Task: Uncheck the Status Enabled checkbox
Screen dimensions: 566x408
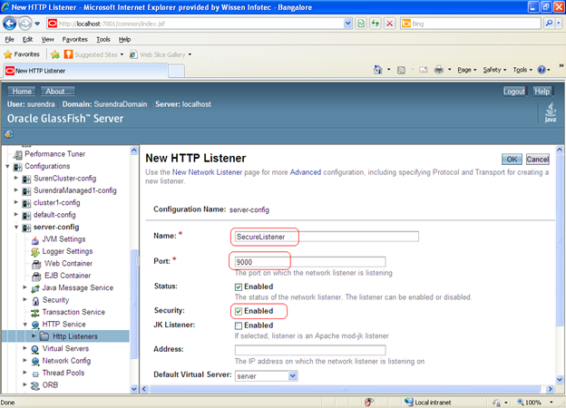Action: (239, 287)
